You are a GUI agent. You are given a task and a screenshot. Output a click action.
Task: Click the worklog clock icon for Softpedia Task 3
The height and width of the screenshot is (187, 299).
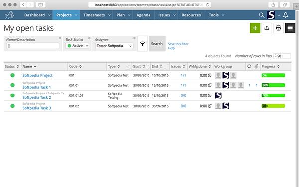click(210, 106)
